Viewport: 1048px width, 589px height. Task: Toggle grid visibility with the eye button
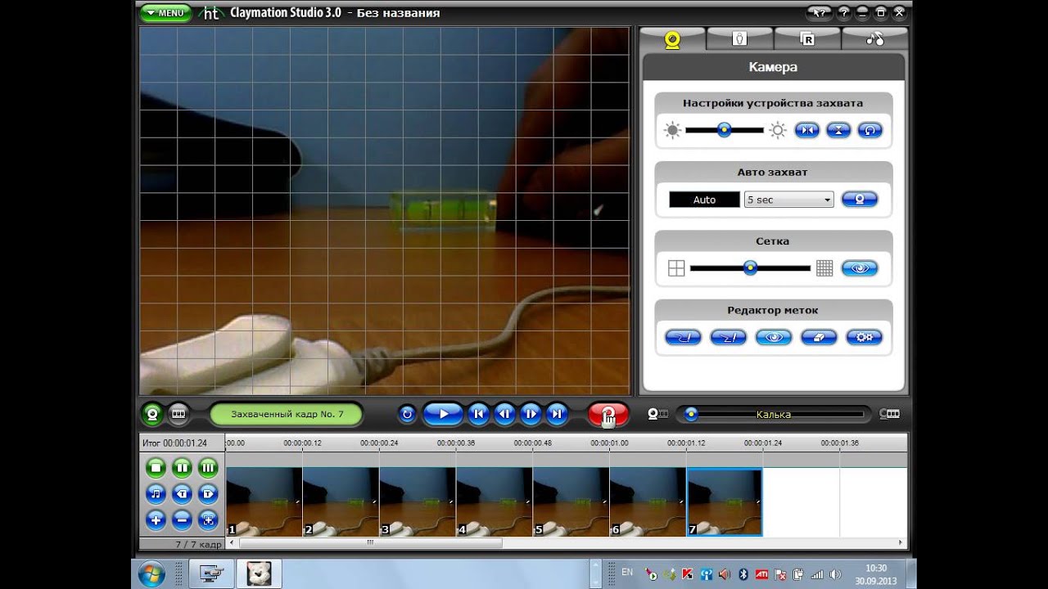pyautogui.click(x=860, y=268)
